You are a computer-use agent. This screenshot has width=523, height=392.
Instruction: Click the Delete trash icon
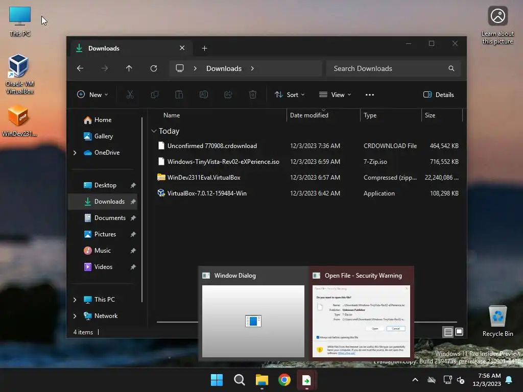coord(253,94)
